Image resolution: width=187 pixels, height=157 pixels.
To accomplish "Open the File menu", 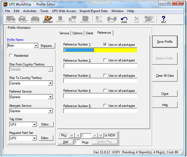I will coord(7,11).
